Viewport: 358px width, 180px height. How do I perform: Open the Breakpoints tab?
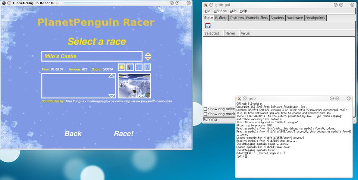click(315, 18)
